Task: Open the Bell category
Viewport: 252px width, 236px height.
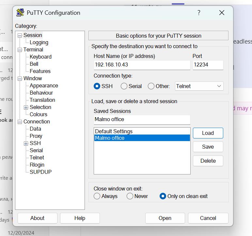Action: [x=34, y=64]
